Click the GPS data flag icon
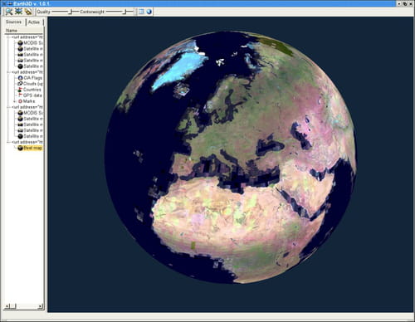This screenshot has height=322, width=415. [x=20, y=95]
